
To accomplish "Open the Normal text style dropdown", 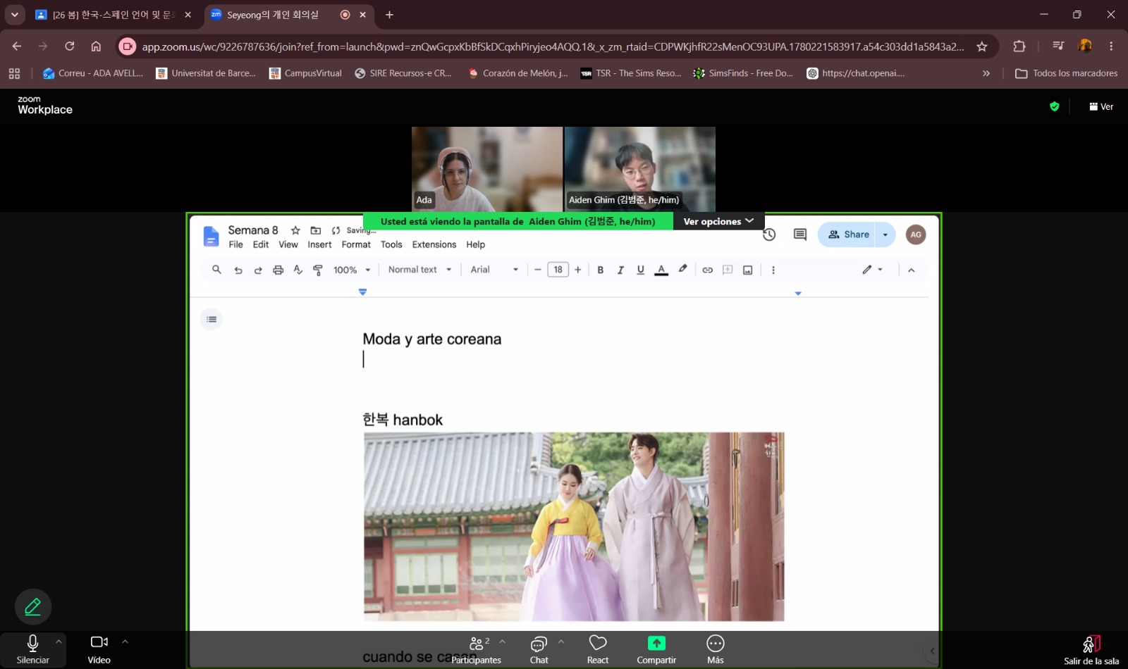I will [419, 270].
